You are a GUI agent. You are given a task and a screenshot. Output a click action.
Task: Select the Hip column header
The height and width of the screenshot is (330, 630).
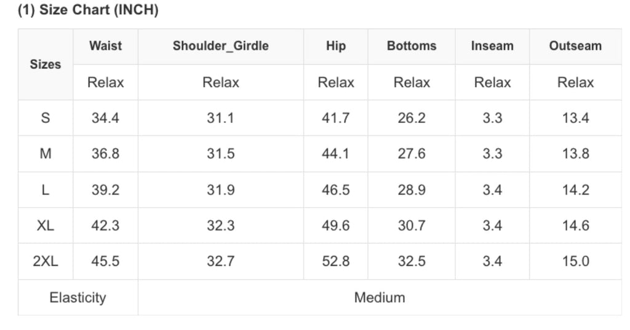pyautogui.click(x=336, y=46)
